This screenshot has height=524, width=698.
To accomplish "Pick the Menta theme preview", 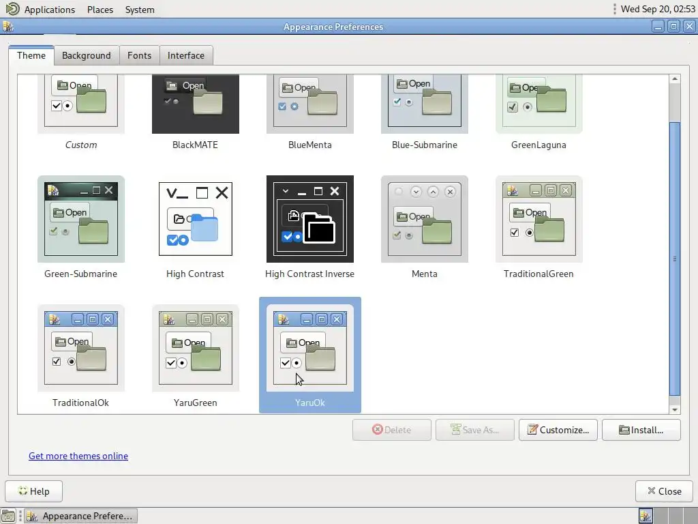I will pyautogui.click(x=424, y=219).
